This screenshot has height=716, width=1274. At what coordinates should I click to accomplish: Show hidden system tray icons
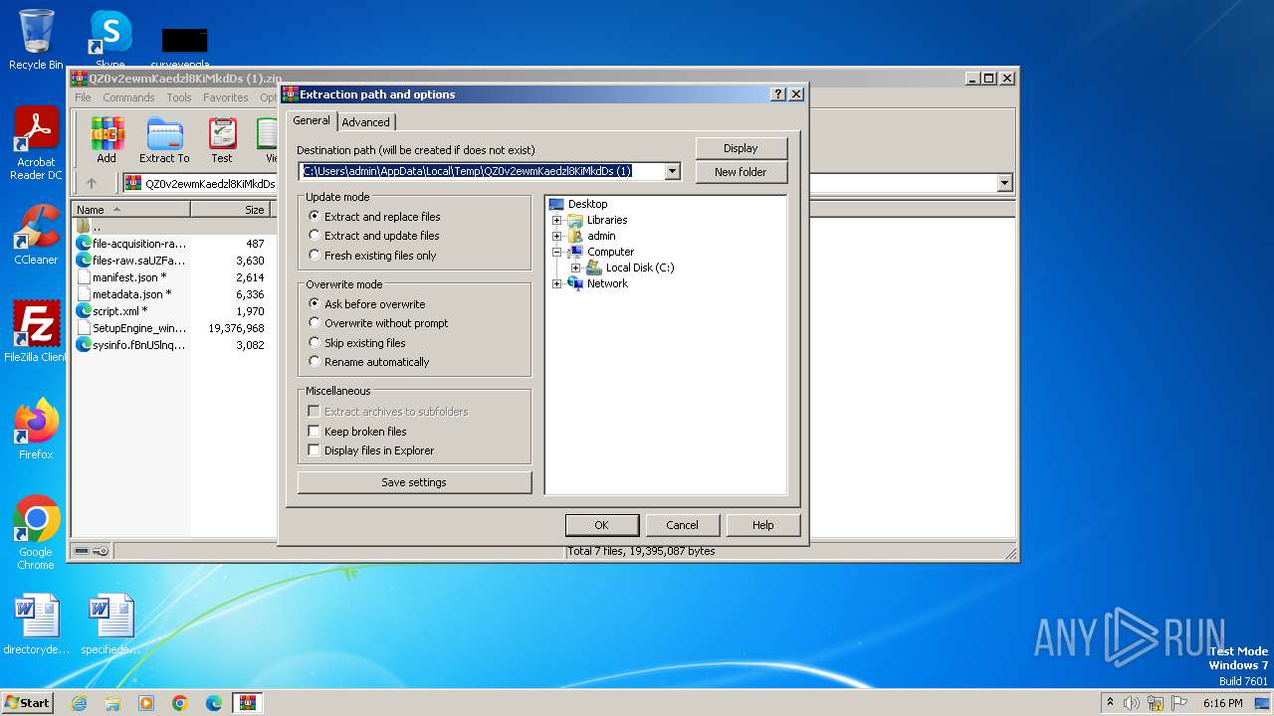1110,703
